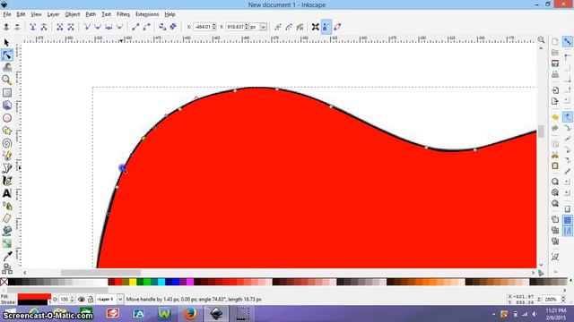Select the Text tool

tap(7, 193)
